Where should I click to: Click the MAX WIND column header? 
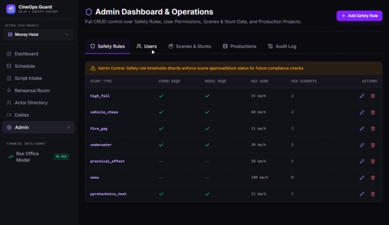tap(260, 81)
